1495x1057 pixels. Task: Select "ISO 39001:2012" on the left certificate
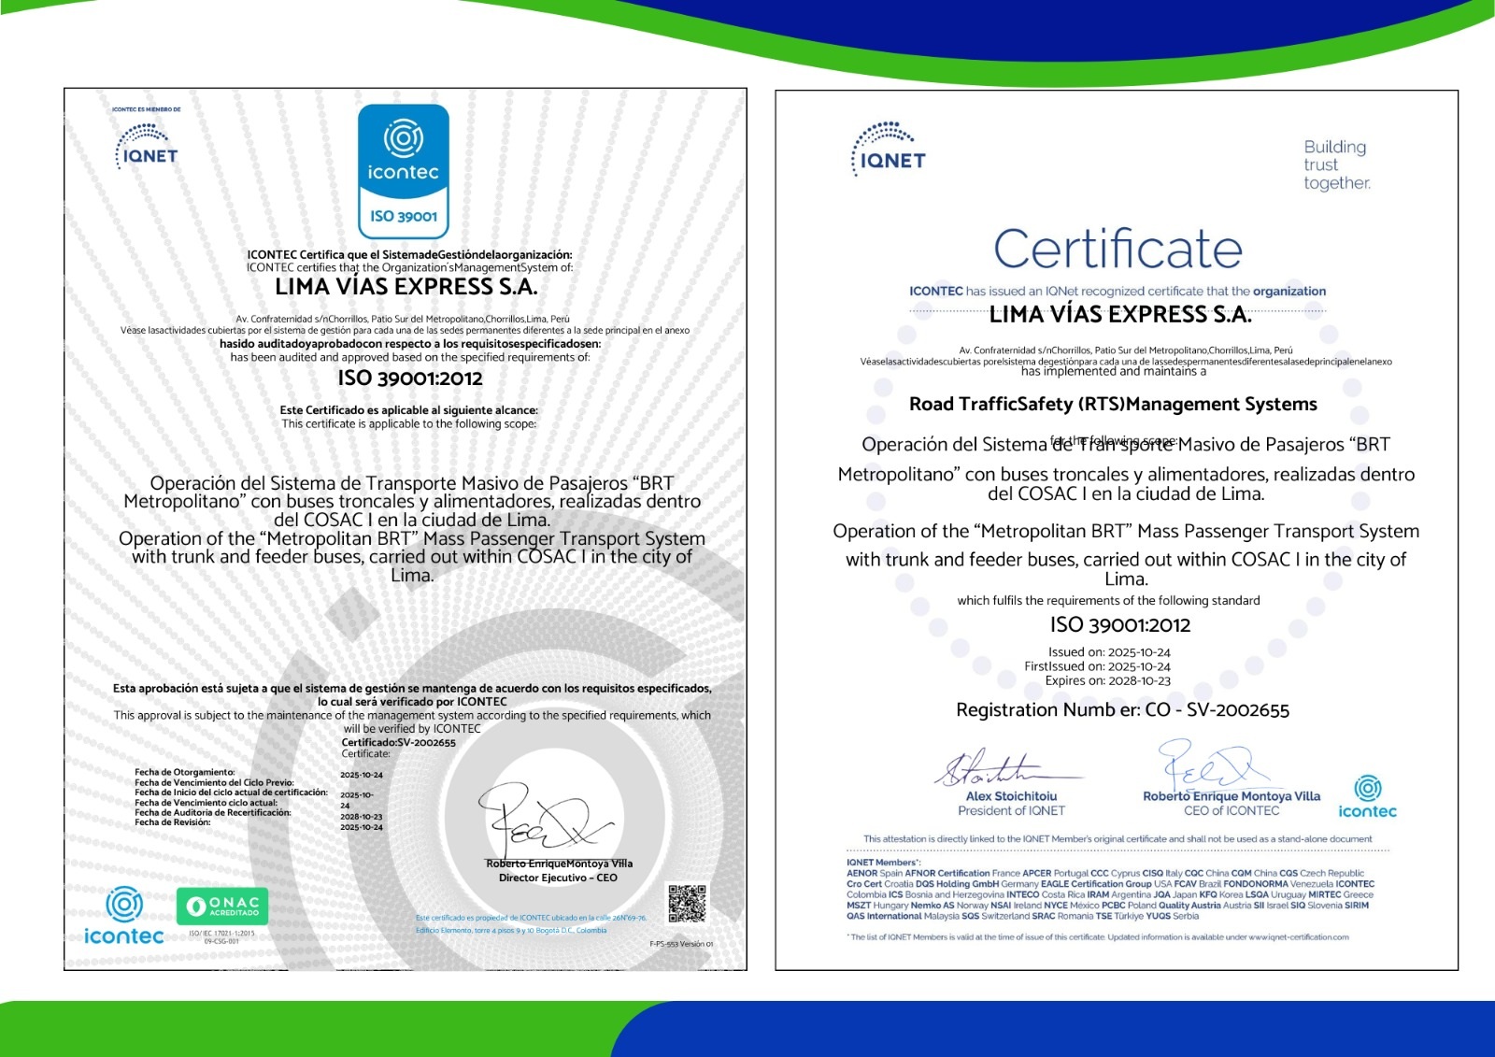410,379
